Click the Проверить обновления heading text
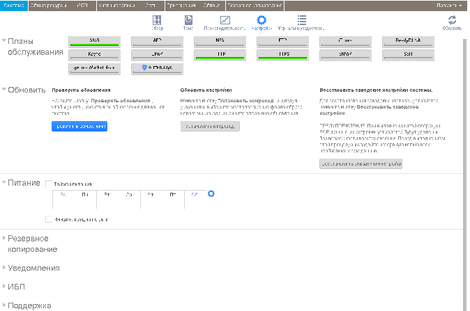Image resolution: width=470 pixels, height=311 pixels. (x=81, y=90)
